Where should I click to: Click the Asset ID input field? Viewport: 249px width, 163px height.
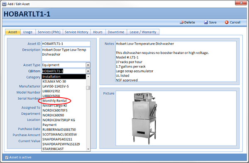point(66,44)
